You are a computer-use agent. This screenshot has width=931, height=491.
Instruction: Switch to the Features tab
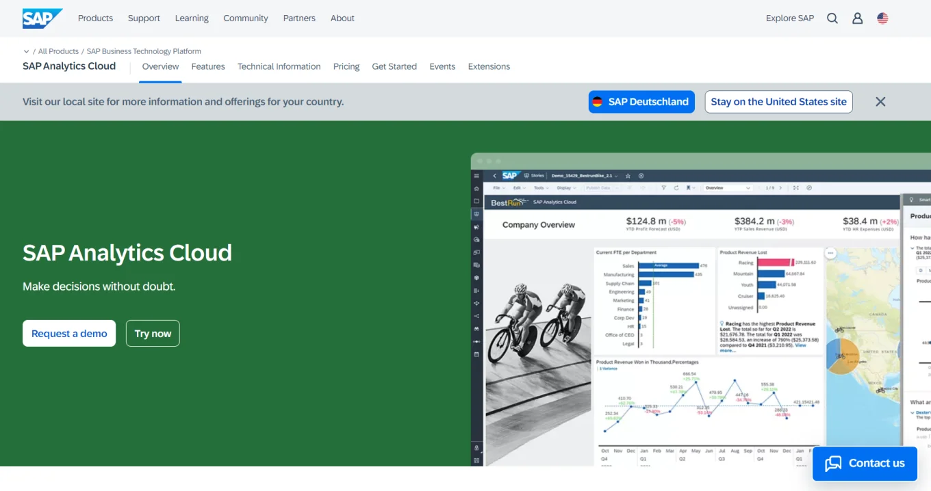207,66
